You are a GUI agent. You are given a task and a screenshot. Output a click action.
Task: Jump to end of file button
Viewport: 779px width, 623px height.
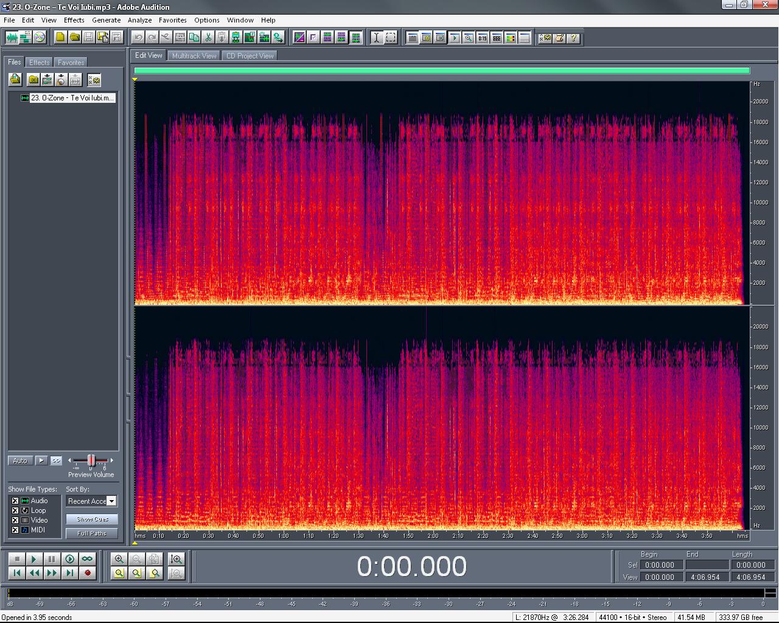click(69, 573)
